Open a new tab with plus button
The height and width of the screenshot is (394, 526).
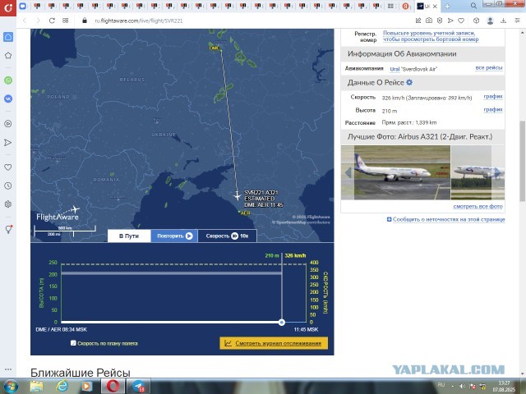point(447,6)
